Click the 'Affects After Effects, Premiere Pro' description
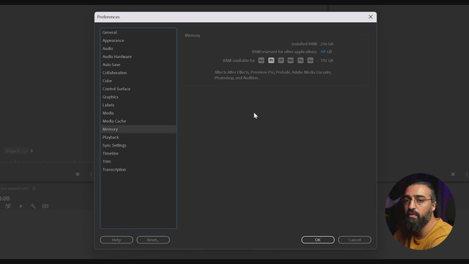This screenshot has height=264, width=469. (x=273, y=75)
